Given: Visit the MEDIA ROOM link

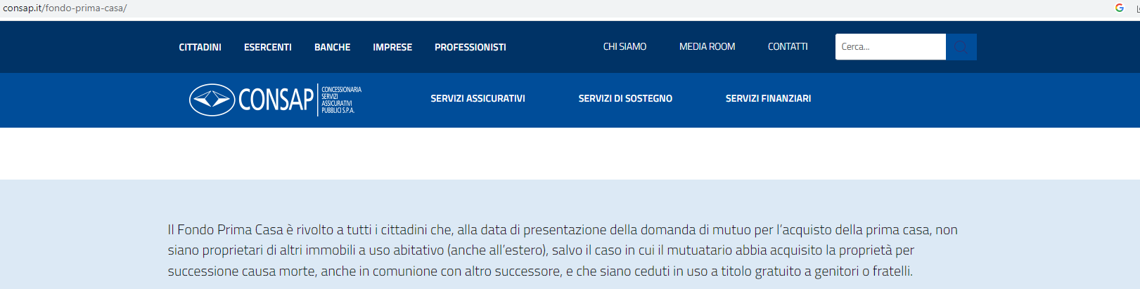Looking at the screenshot, I should [707, 46].
